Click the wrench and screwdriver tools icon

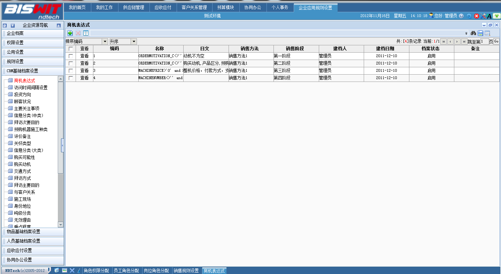point(483,16)
